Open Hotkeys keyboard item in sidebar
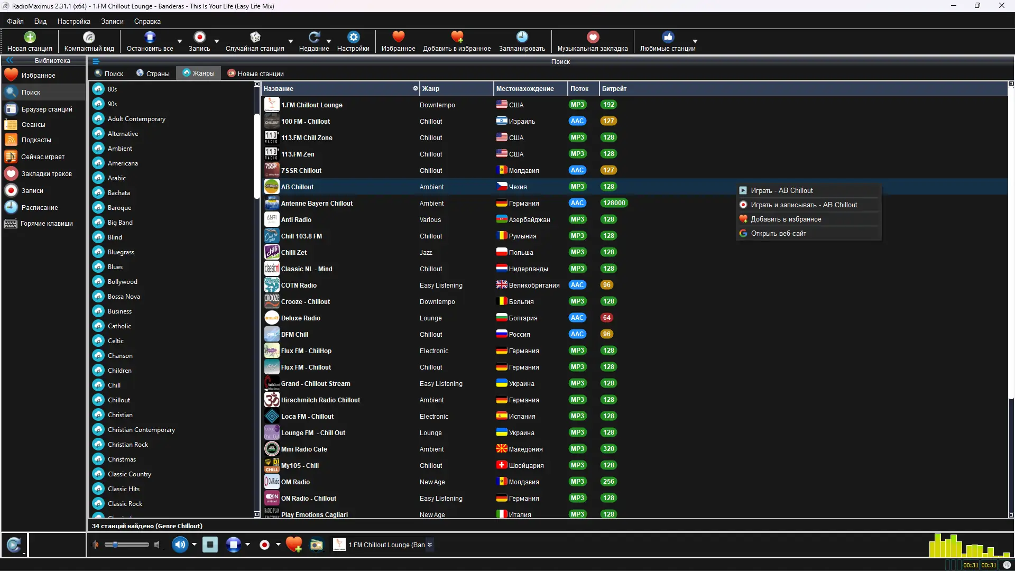This screenshot has height=571, width=1015. (47, 224)
